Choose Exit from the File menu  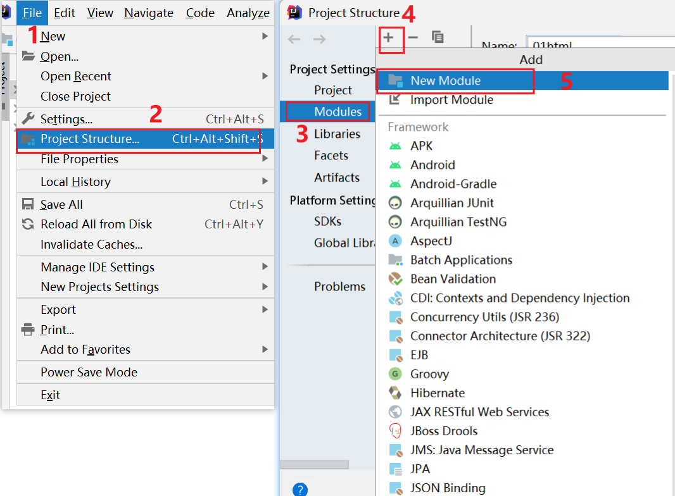146,395
